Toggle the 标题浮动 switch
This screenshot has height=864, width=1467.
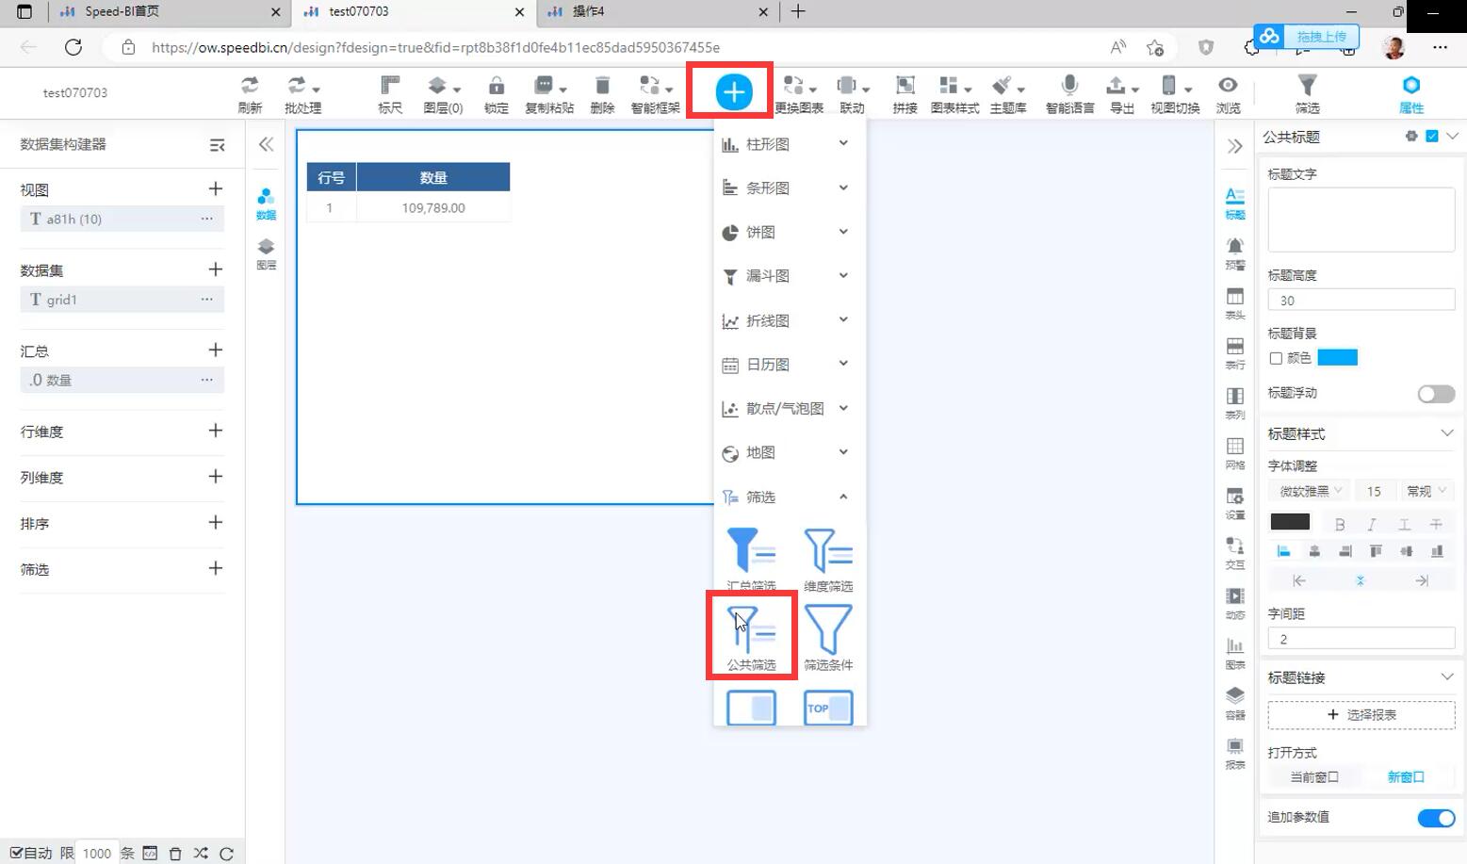(x=1435, y=394)
